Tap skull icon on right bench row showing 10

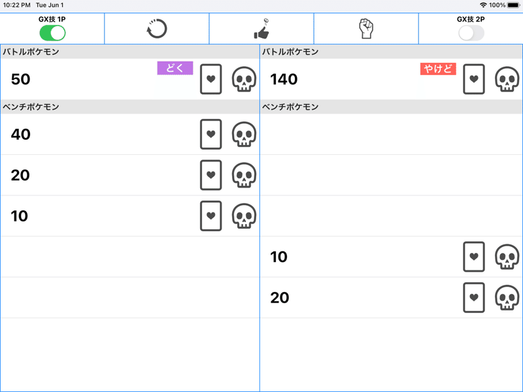coord(507,257)
